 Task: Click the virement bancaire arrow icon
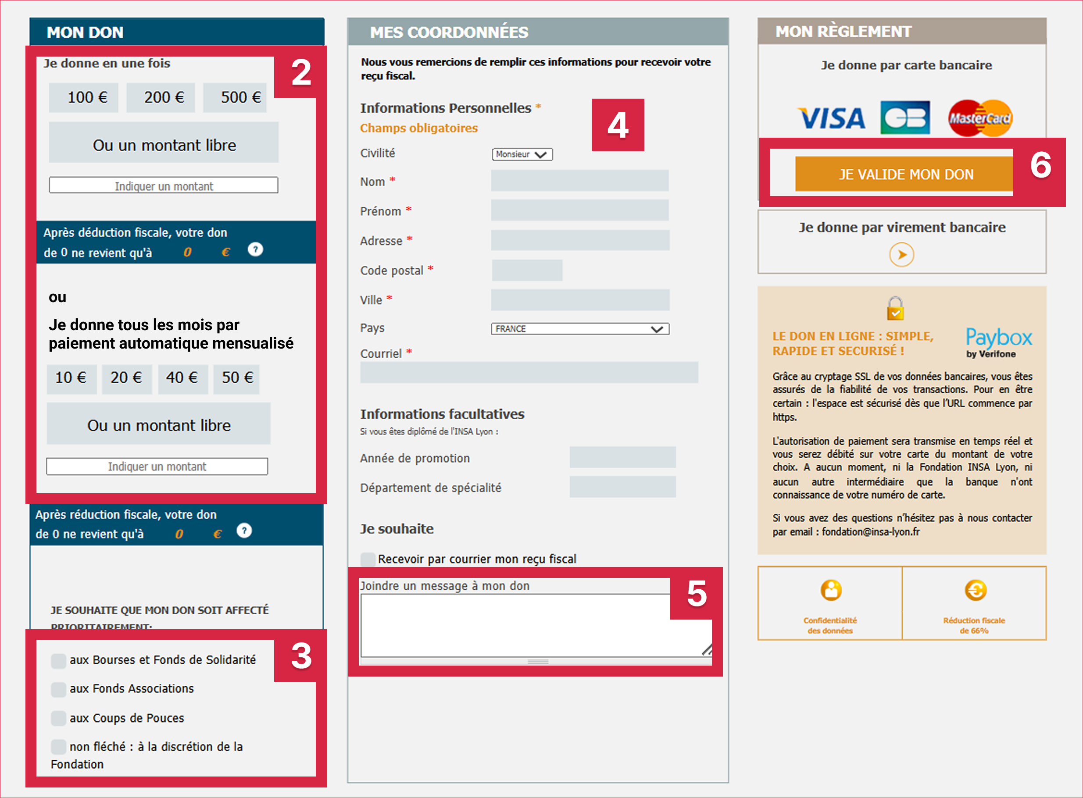pos(901,256)
